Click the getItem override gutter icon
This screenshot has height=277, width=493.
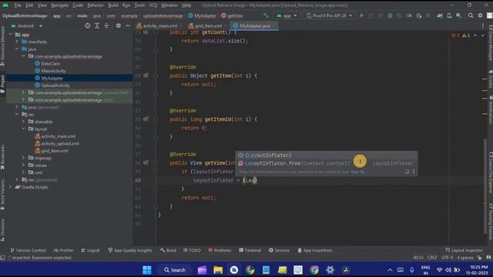point(146,75)
